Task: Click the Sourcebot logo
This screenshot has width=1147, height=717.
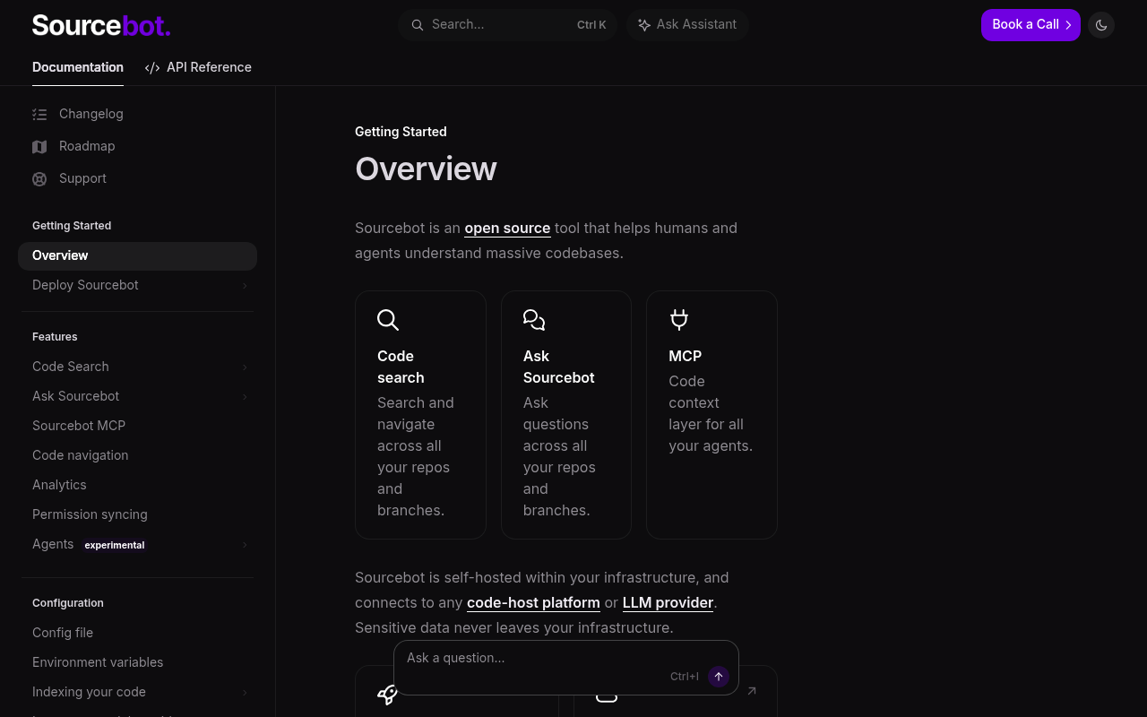Action: tap(100, 25)
